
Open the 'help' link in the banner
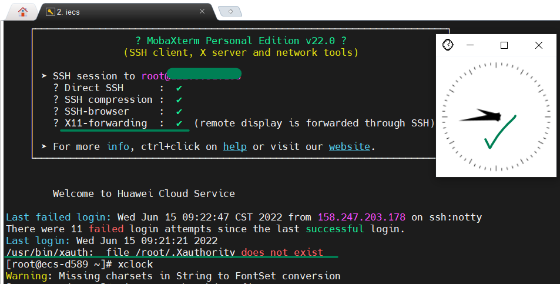pyautogui.click(x=234, y=146)
